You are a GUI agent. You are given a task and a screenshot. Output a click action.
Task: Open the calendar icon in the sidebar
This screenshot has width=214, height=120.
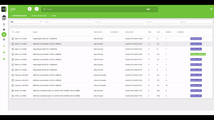(x=4, y=25)
